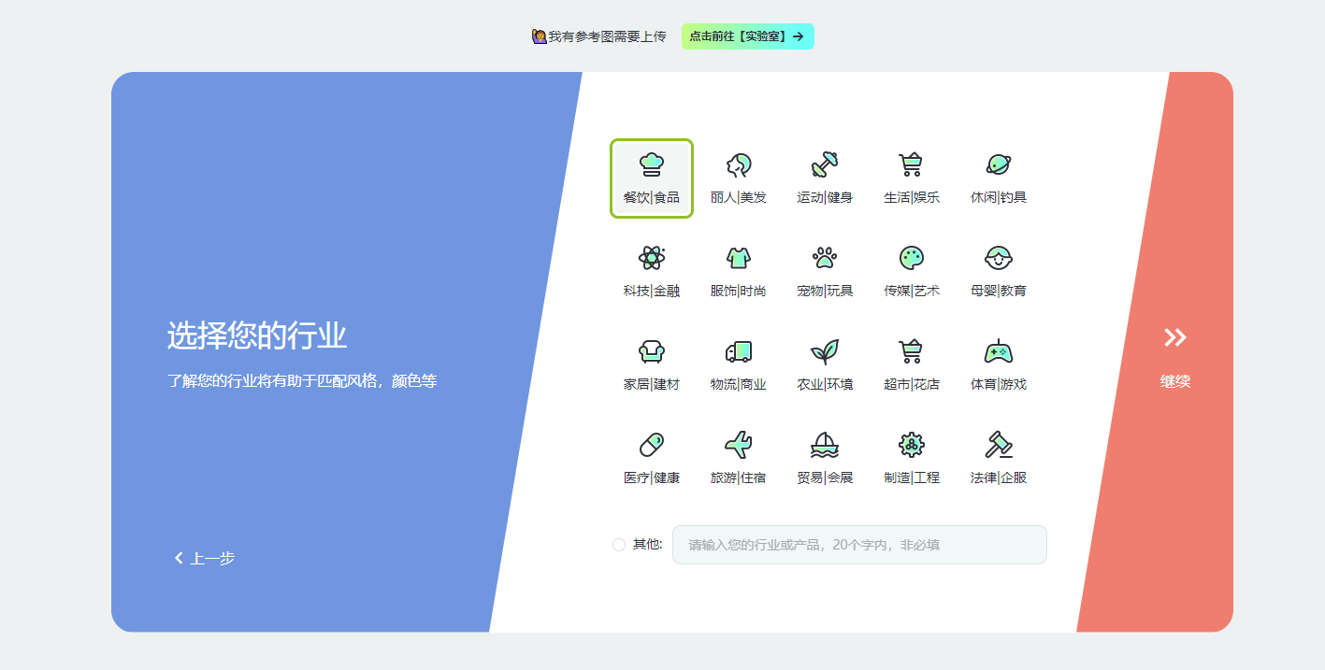Click the 继续 continue button
1325x670 pixels.
(1174, 357)
